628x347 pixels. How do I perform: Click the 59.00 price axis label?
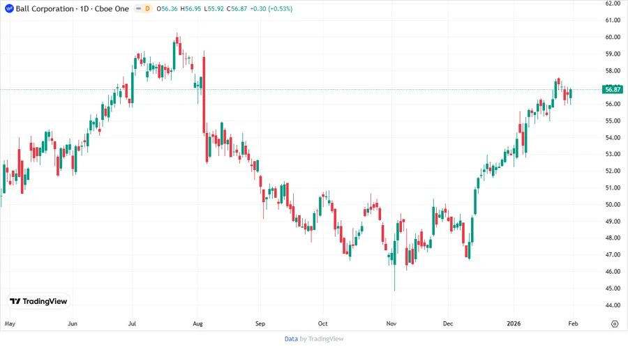613,54
